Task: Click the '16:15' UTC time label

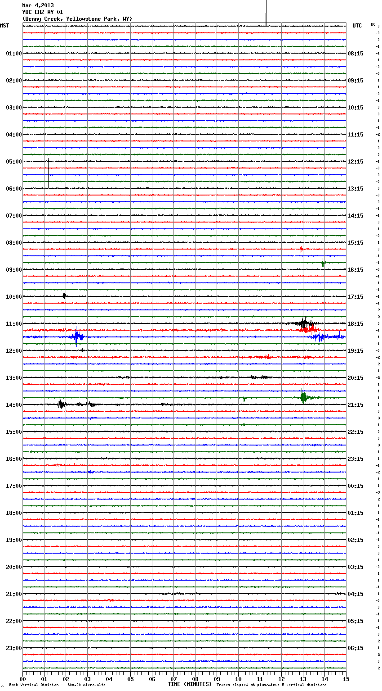Action: coord(355,270)
